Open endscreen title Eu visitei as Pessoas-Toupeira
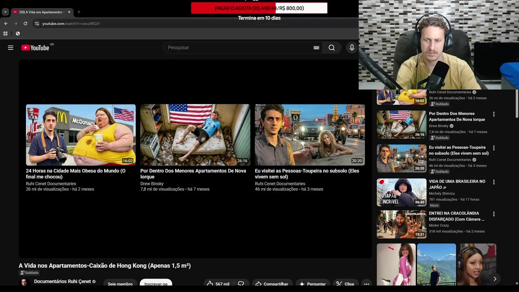 307,174
